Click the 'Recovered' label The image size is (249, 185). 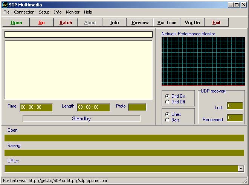point(212,119)
